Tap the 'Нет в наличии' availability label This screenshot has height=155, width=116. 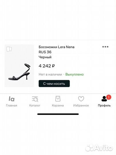(50, 74)
